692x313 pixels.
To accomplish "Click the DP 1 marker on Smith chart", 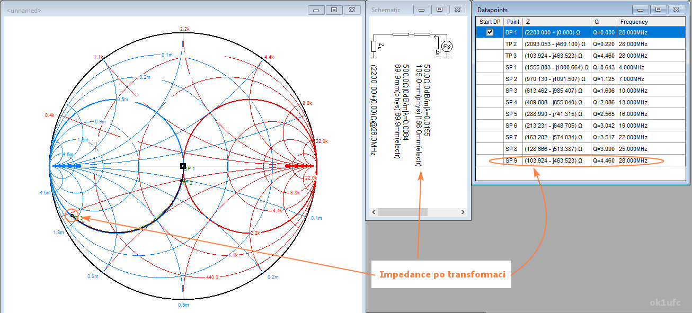I will click(x=183, y=166).
